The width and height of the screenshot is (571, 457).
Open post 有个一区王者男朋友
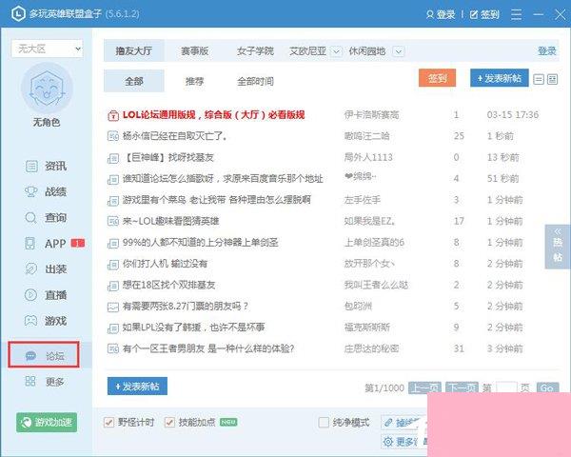click(208, 348)
